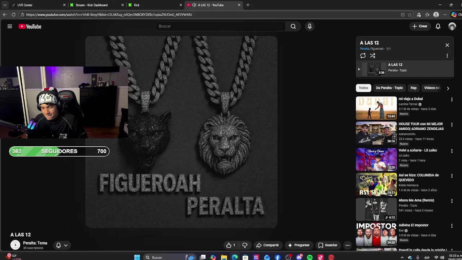Switch to the Kick browser tab

tap(155, 5)
